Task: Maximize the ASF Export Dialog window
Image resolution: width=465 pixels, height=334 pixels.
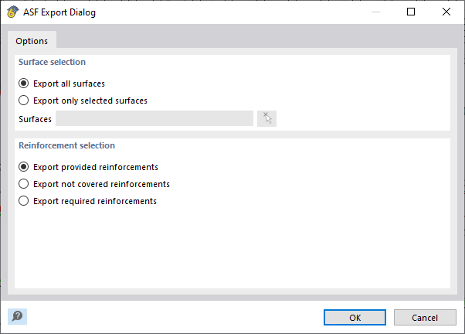Action: click(411, 12)
